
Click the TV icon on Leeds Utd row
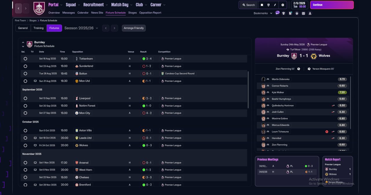click(35, 138)
